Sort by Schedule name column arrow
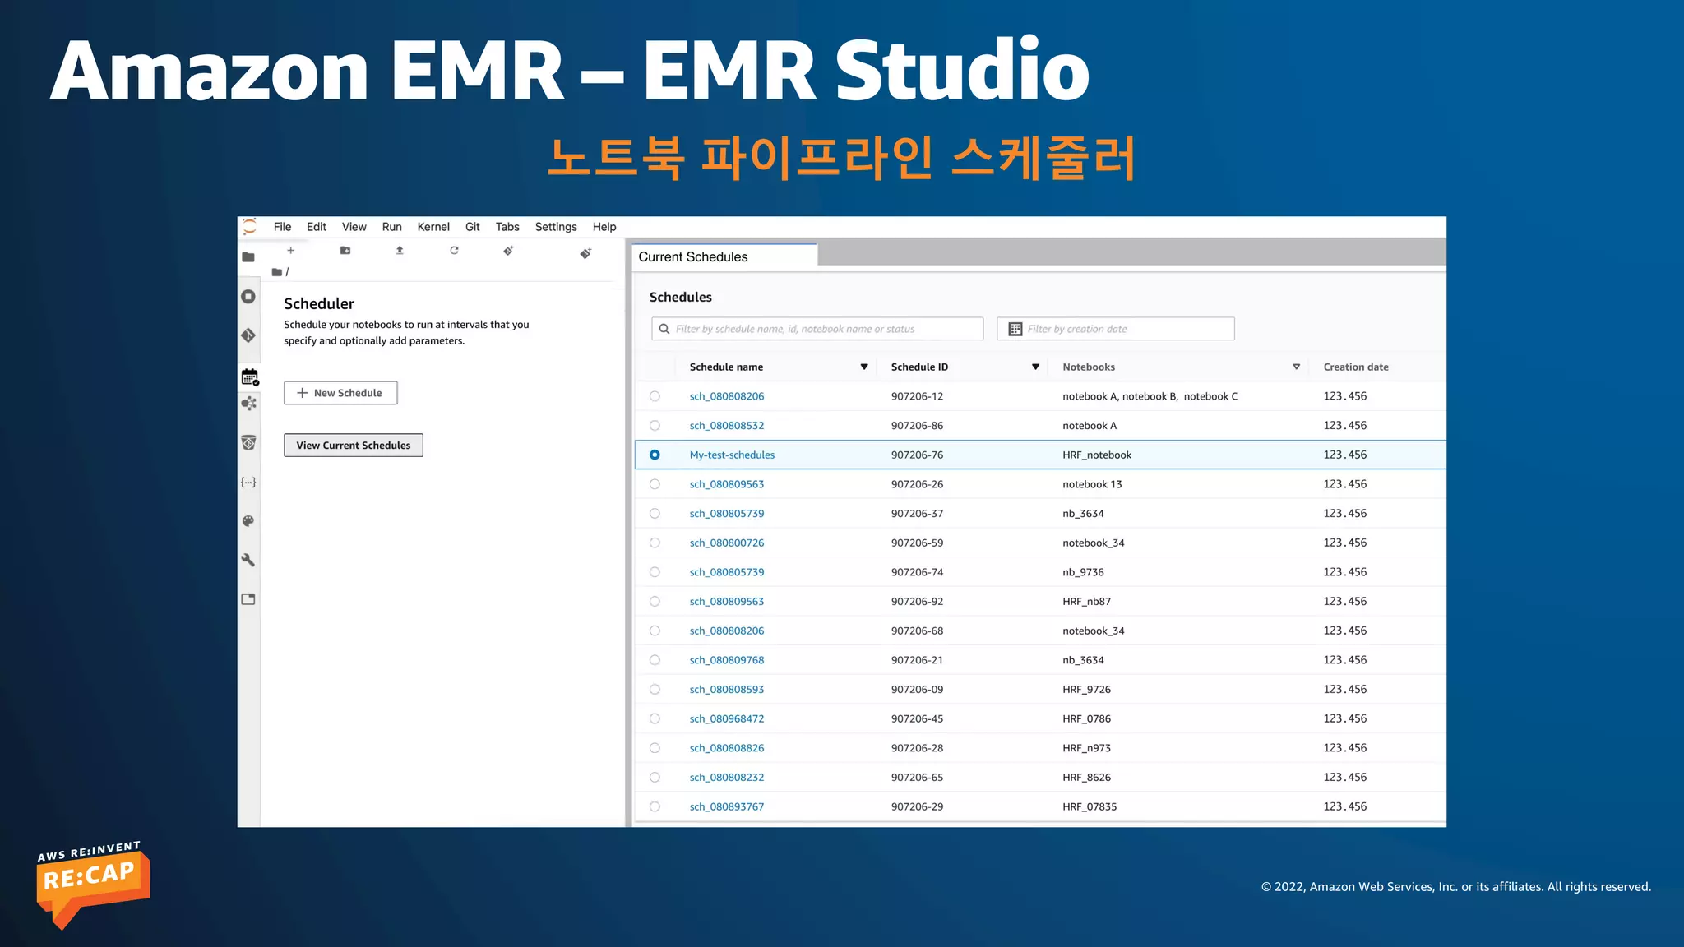1684x947 pixels. [x=864, y=367]
